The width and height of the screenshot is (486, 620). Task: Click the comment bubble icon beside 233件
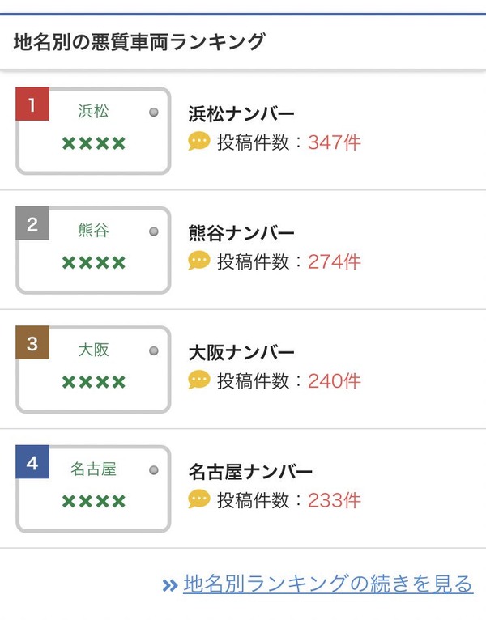[199, 499]
